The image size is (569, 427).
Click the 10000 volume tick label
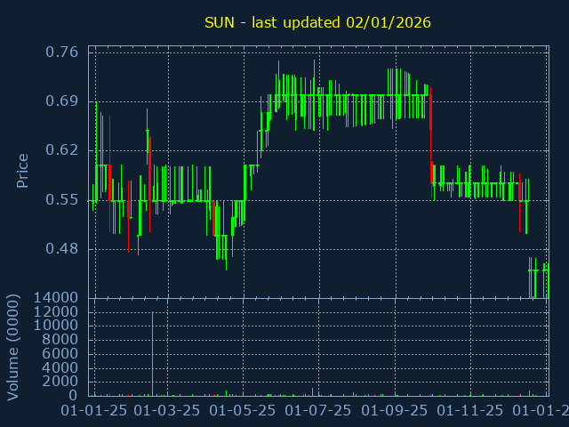tap(54, 326)
